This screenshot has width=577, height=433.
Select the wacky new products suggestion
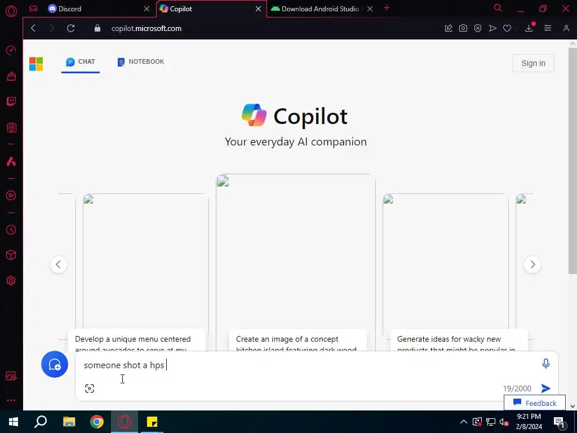pos(459,340)
